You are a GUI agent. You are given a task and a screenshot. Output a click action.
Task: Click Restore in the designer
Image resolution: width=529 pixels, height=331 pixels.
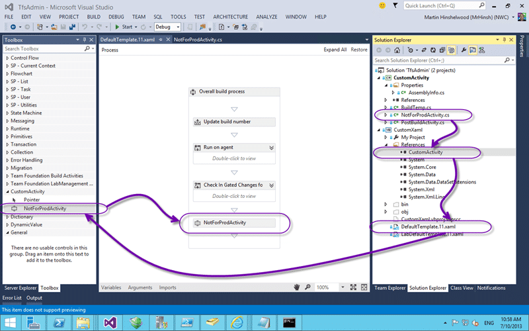pos(359,50)
